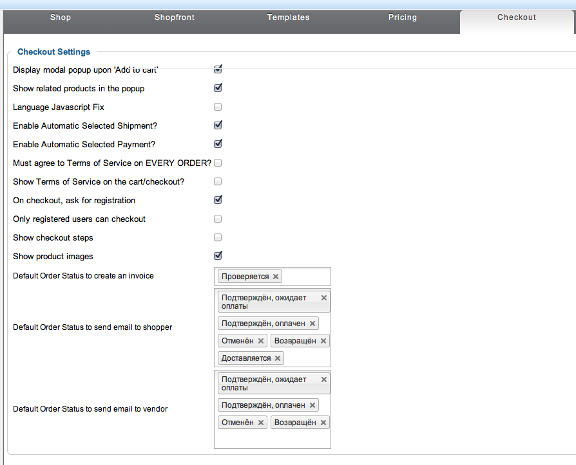This screenshot has width=576, height=465.
Task: Remove Подтверждён, оплачен tag for shopper email
Action: (x=312, y=324)
